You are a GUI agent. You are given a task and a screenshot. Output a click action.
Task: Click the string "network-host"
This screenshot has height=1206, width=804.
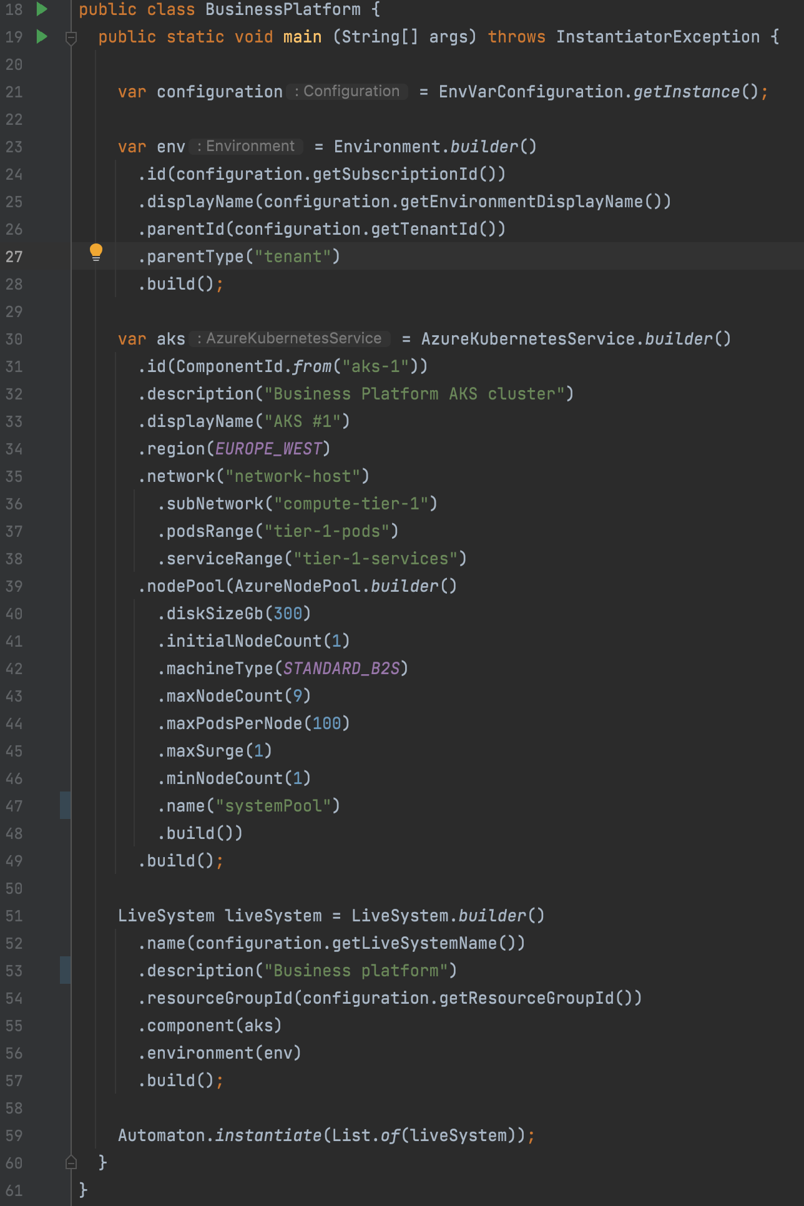(x=293, y=476)
